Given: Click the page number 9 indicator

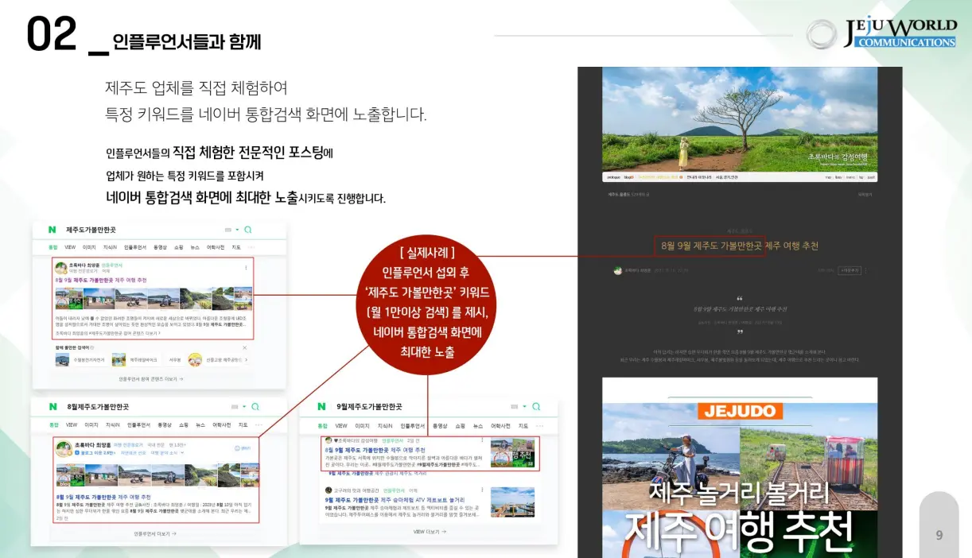Looking at the screenshot, I should click(939, 535).
